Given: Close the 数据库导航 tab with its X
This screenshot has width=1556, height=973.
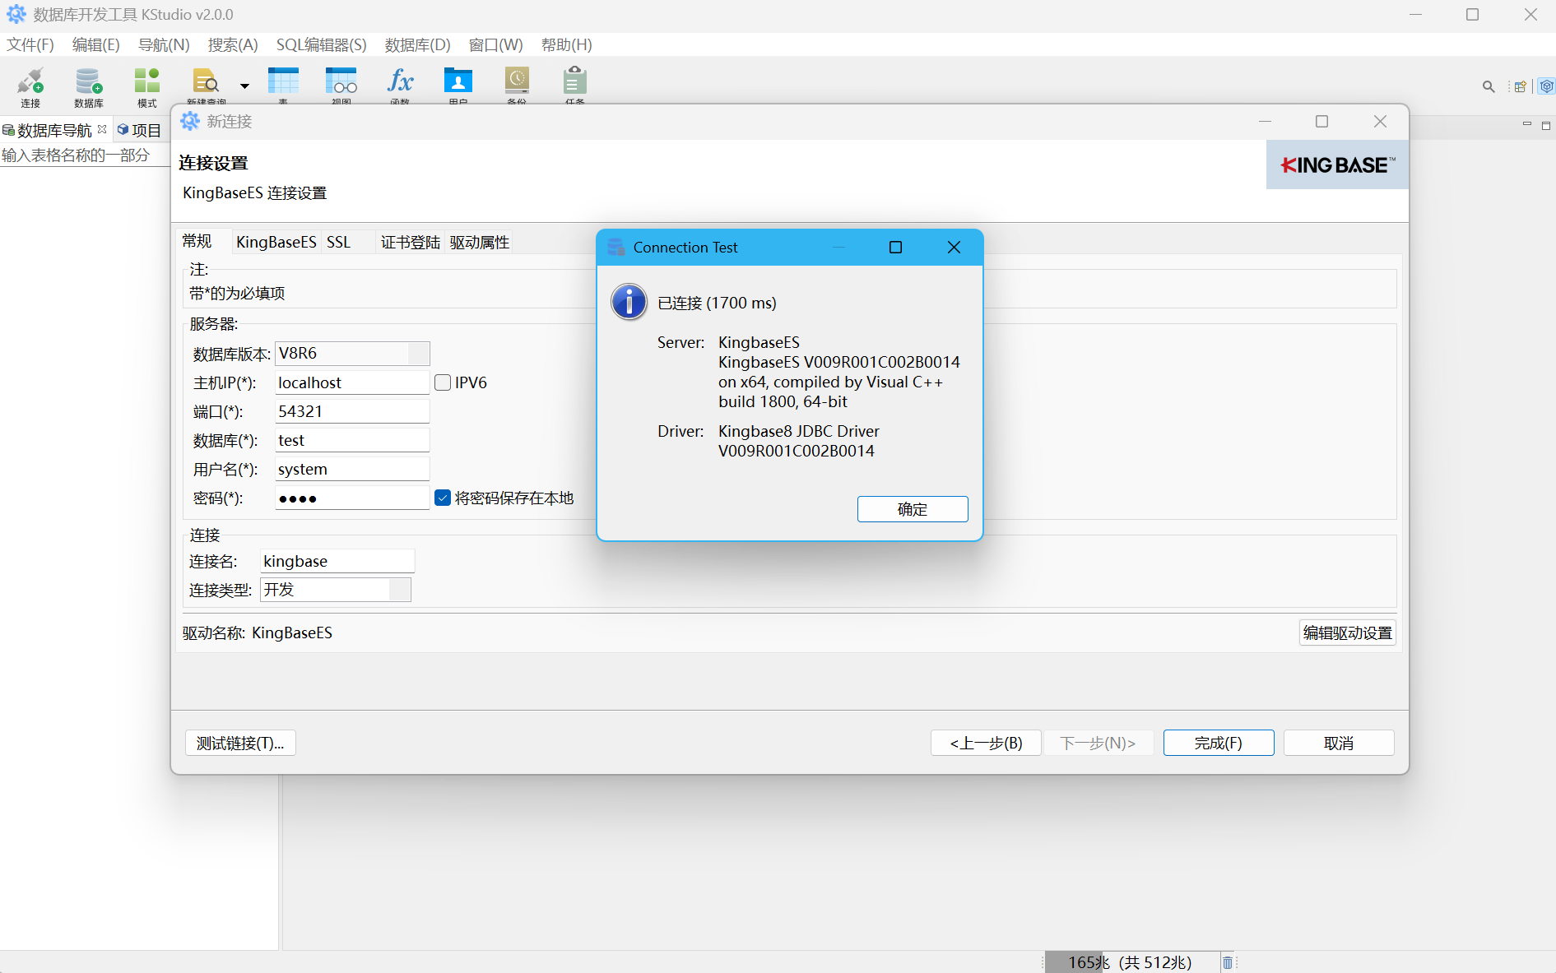Looking at the screenshot, I should point(102,129).
